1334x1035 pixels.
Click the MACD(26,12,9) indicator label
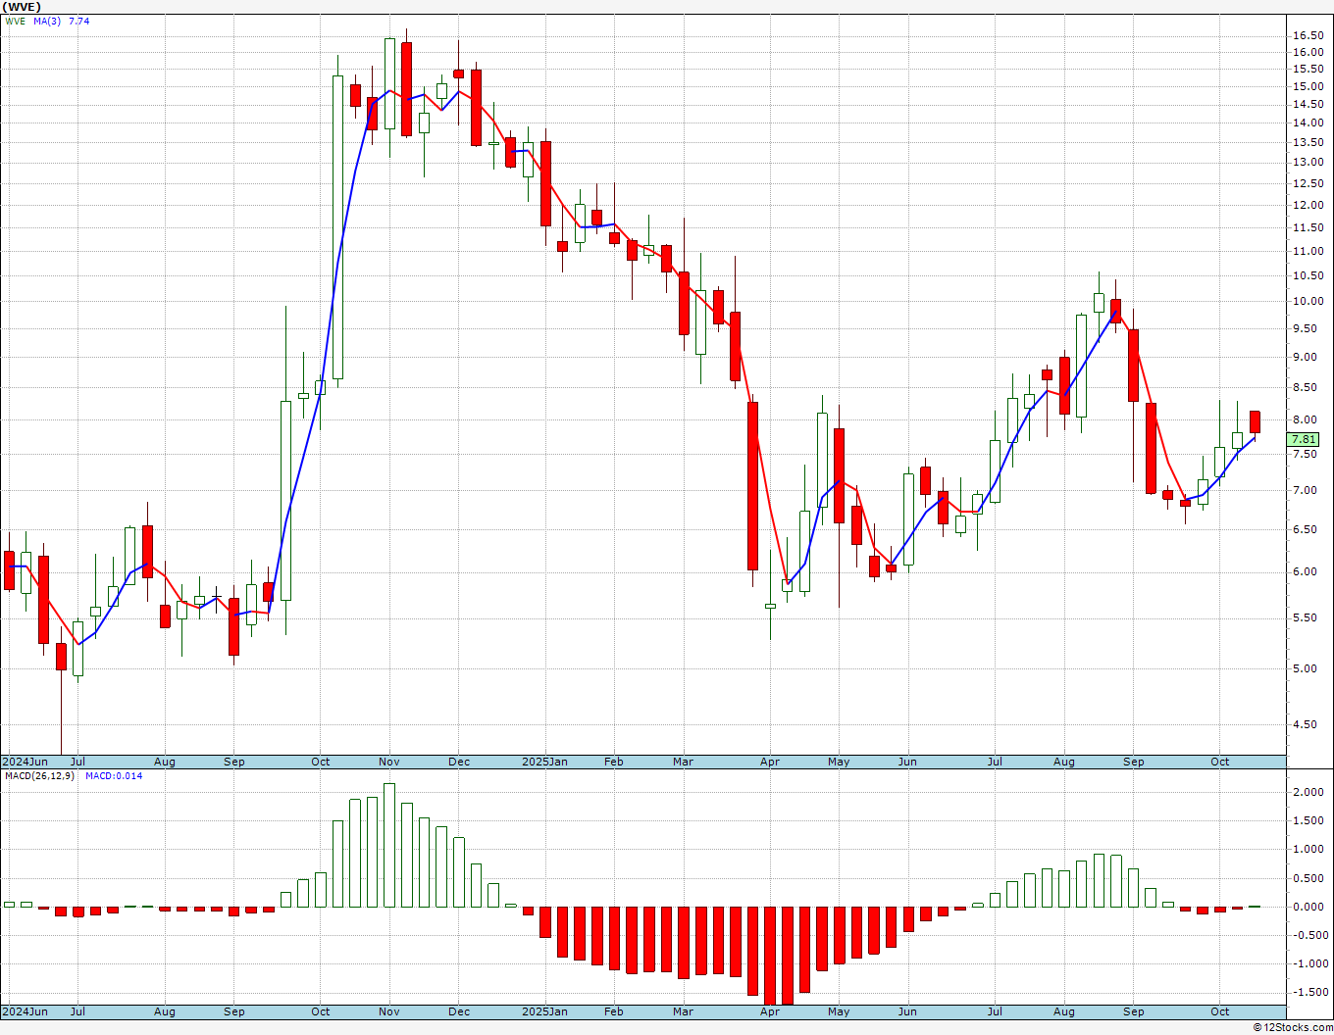39,776
